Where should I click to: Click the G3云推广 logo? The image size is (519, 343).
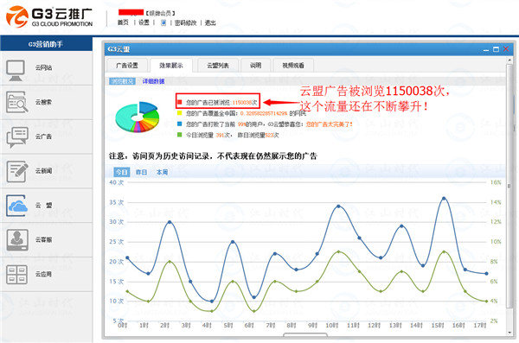(49, 16)
